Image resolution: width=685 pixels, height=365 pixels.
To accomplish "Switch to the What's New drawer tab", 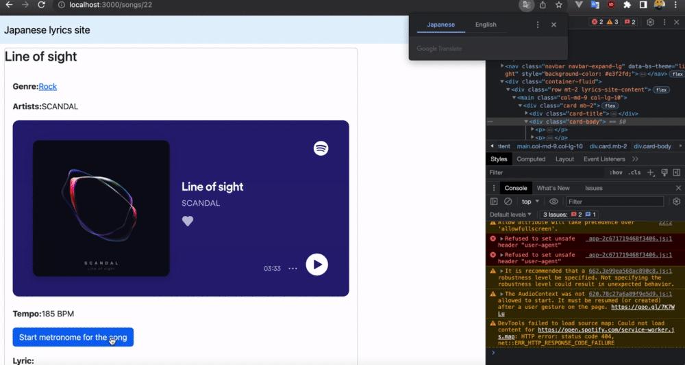I will pos(553,188).
